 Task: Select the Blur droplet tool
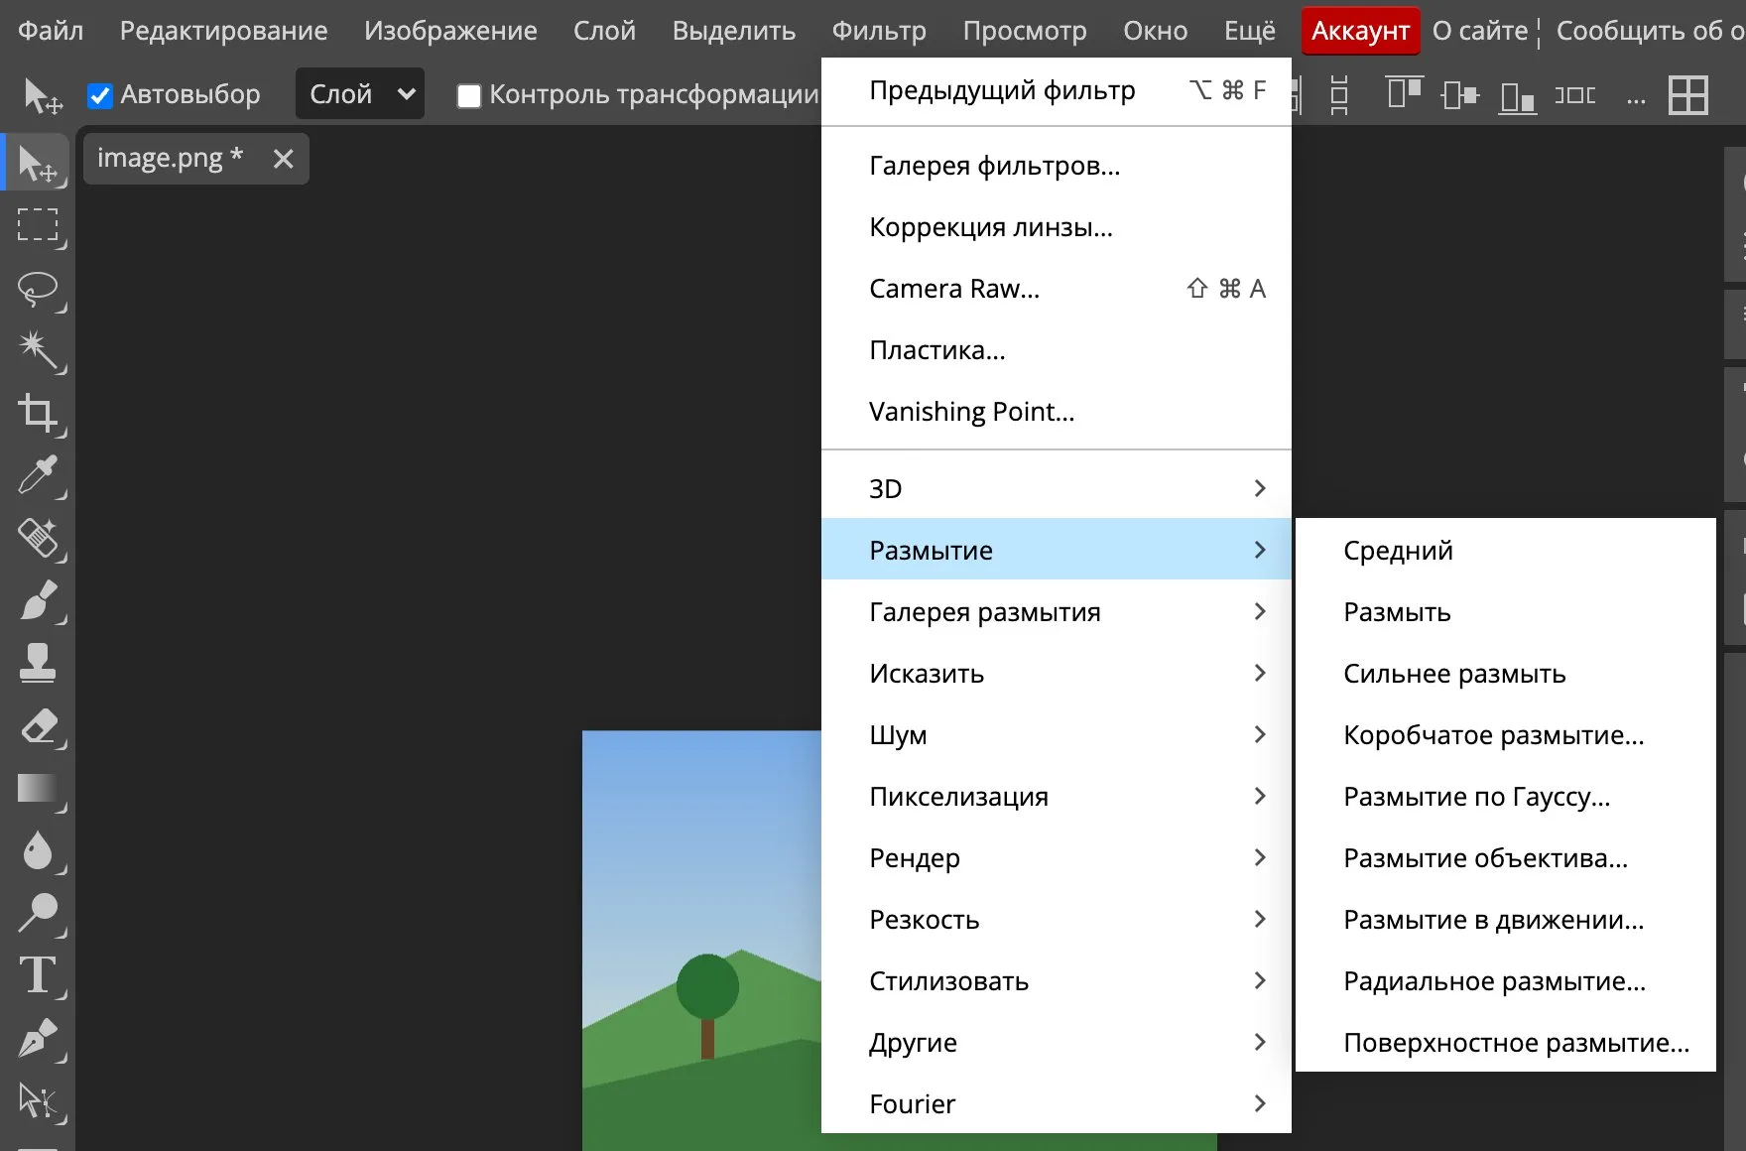tap(38, 850)
